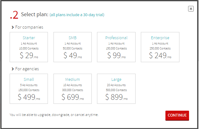Pick the Large agency plan
199x129 pixels.
click(116, 88)
